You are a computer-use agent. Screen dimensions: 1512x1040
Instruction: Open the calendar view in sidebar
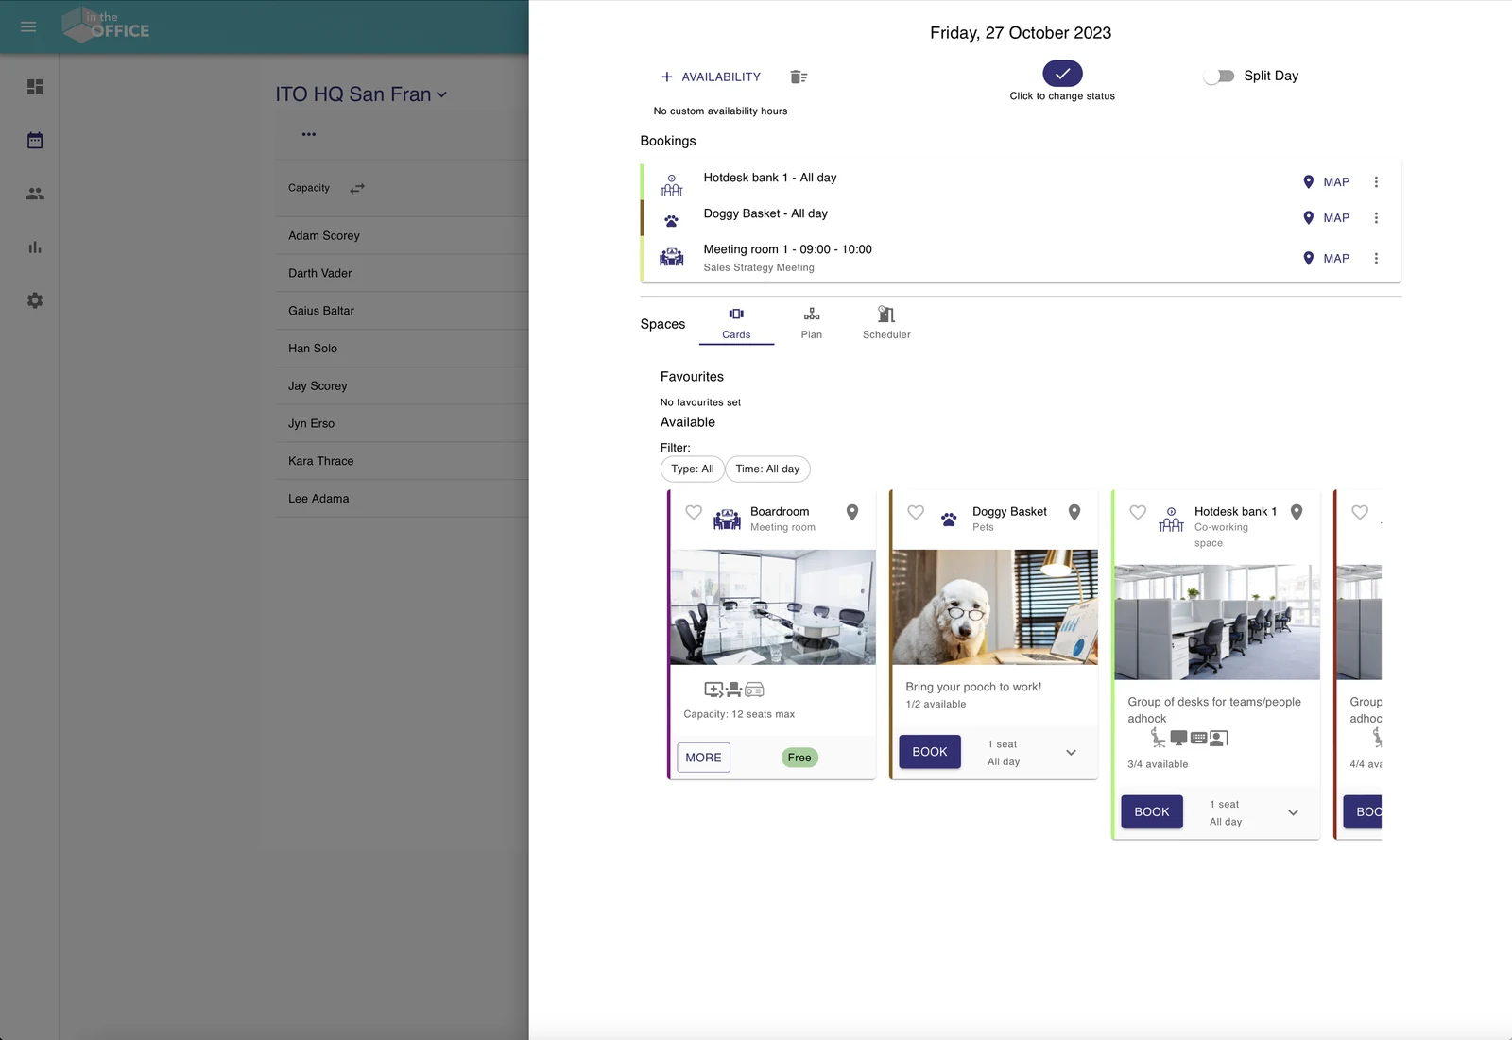[35, 140]
